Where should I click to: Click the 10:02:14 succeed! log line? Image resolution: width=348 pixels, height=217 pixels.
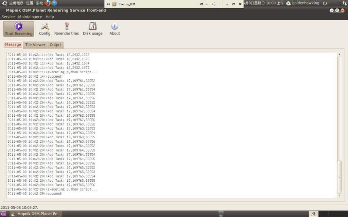[35, 76]
